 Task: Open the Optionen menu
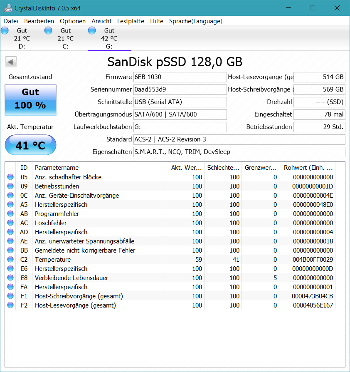pos(72,21)
